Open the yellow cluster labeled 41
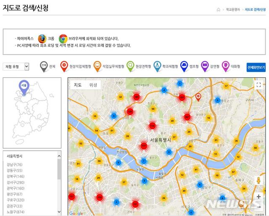 (196, 170)
